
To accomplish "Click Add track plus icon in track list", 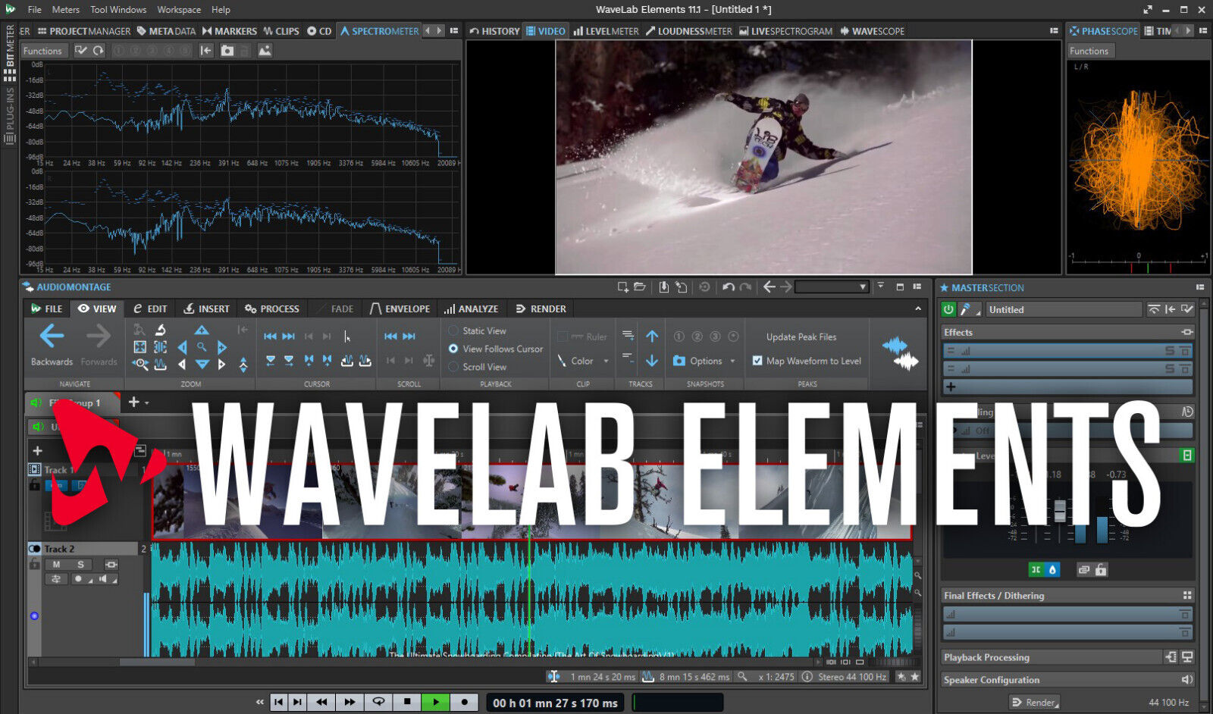I will [x=37, y=450].
